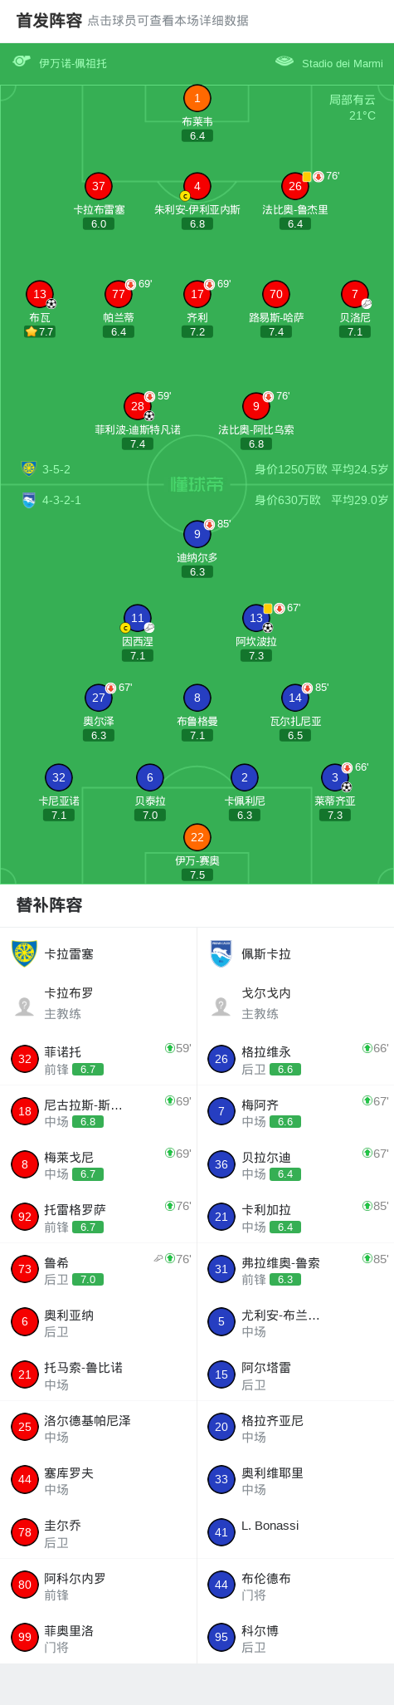The height and width of the screenshot is (1705, 394).
Task: Open substitute 菲诺托 number 32 row
Action: pos(99,1059)
